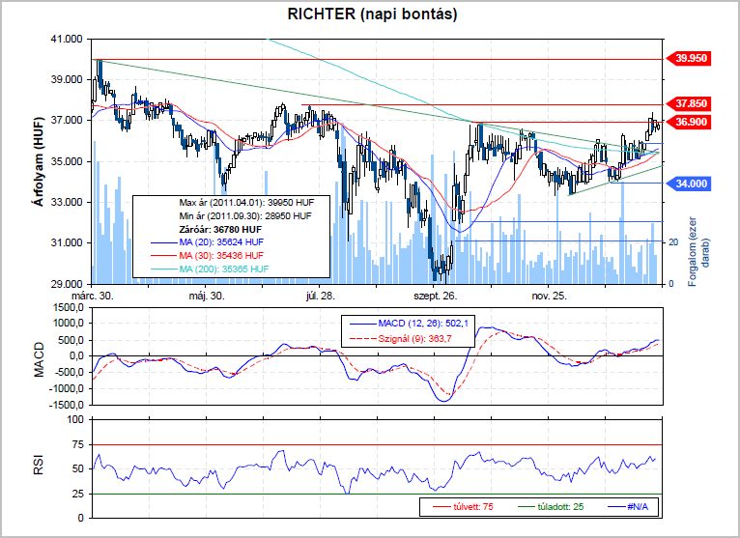The height and width of the screenshot is (538, 740).
Task: Click the 39.000 price axis label
Action: tap(67, 80)
